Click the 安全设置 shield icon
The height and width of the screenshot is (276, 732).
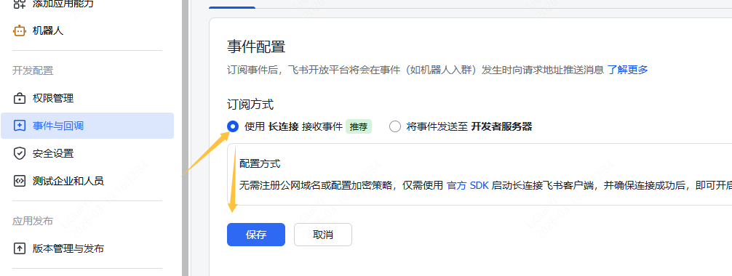point(19,153)
